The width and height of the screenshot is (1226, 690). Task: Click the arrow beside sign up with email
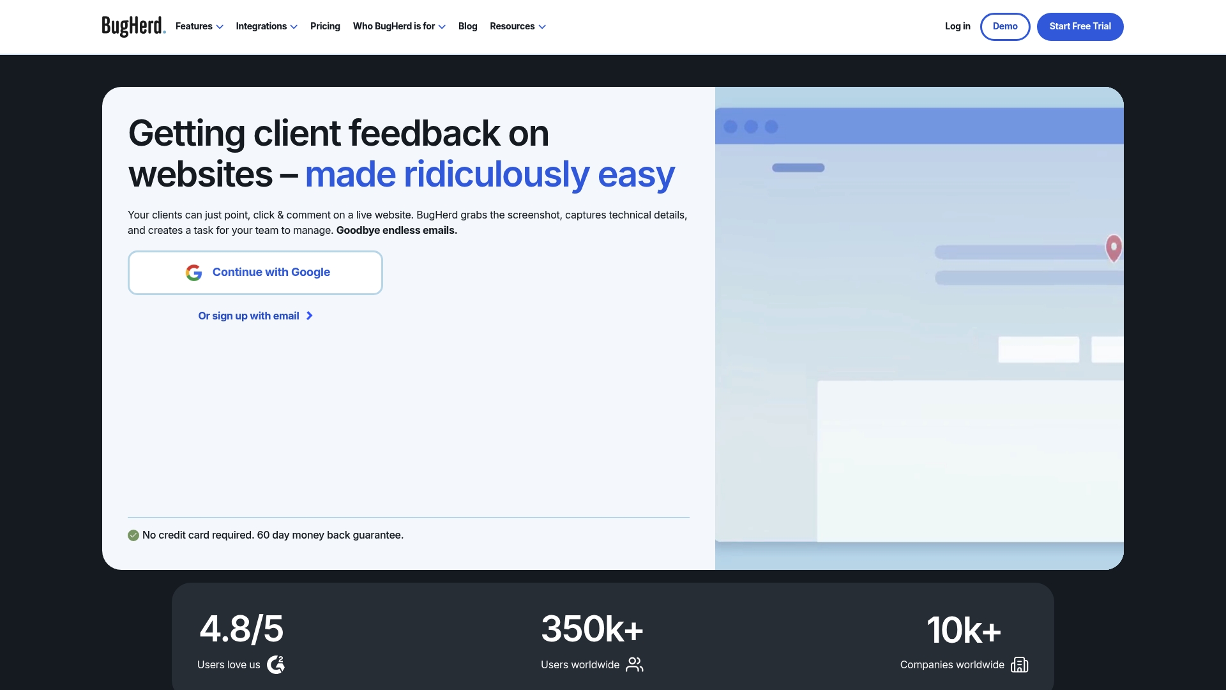click(x=310, y=316)
